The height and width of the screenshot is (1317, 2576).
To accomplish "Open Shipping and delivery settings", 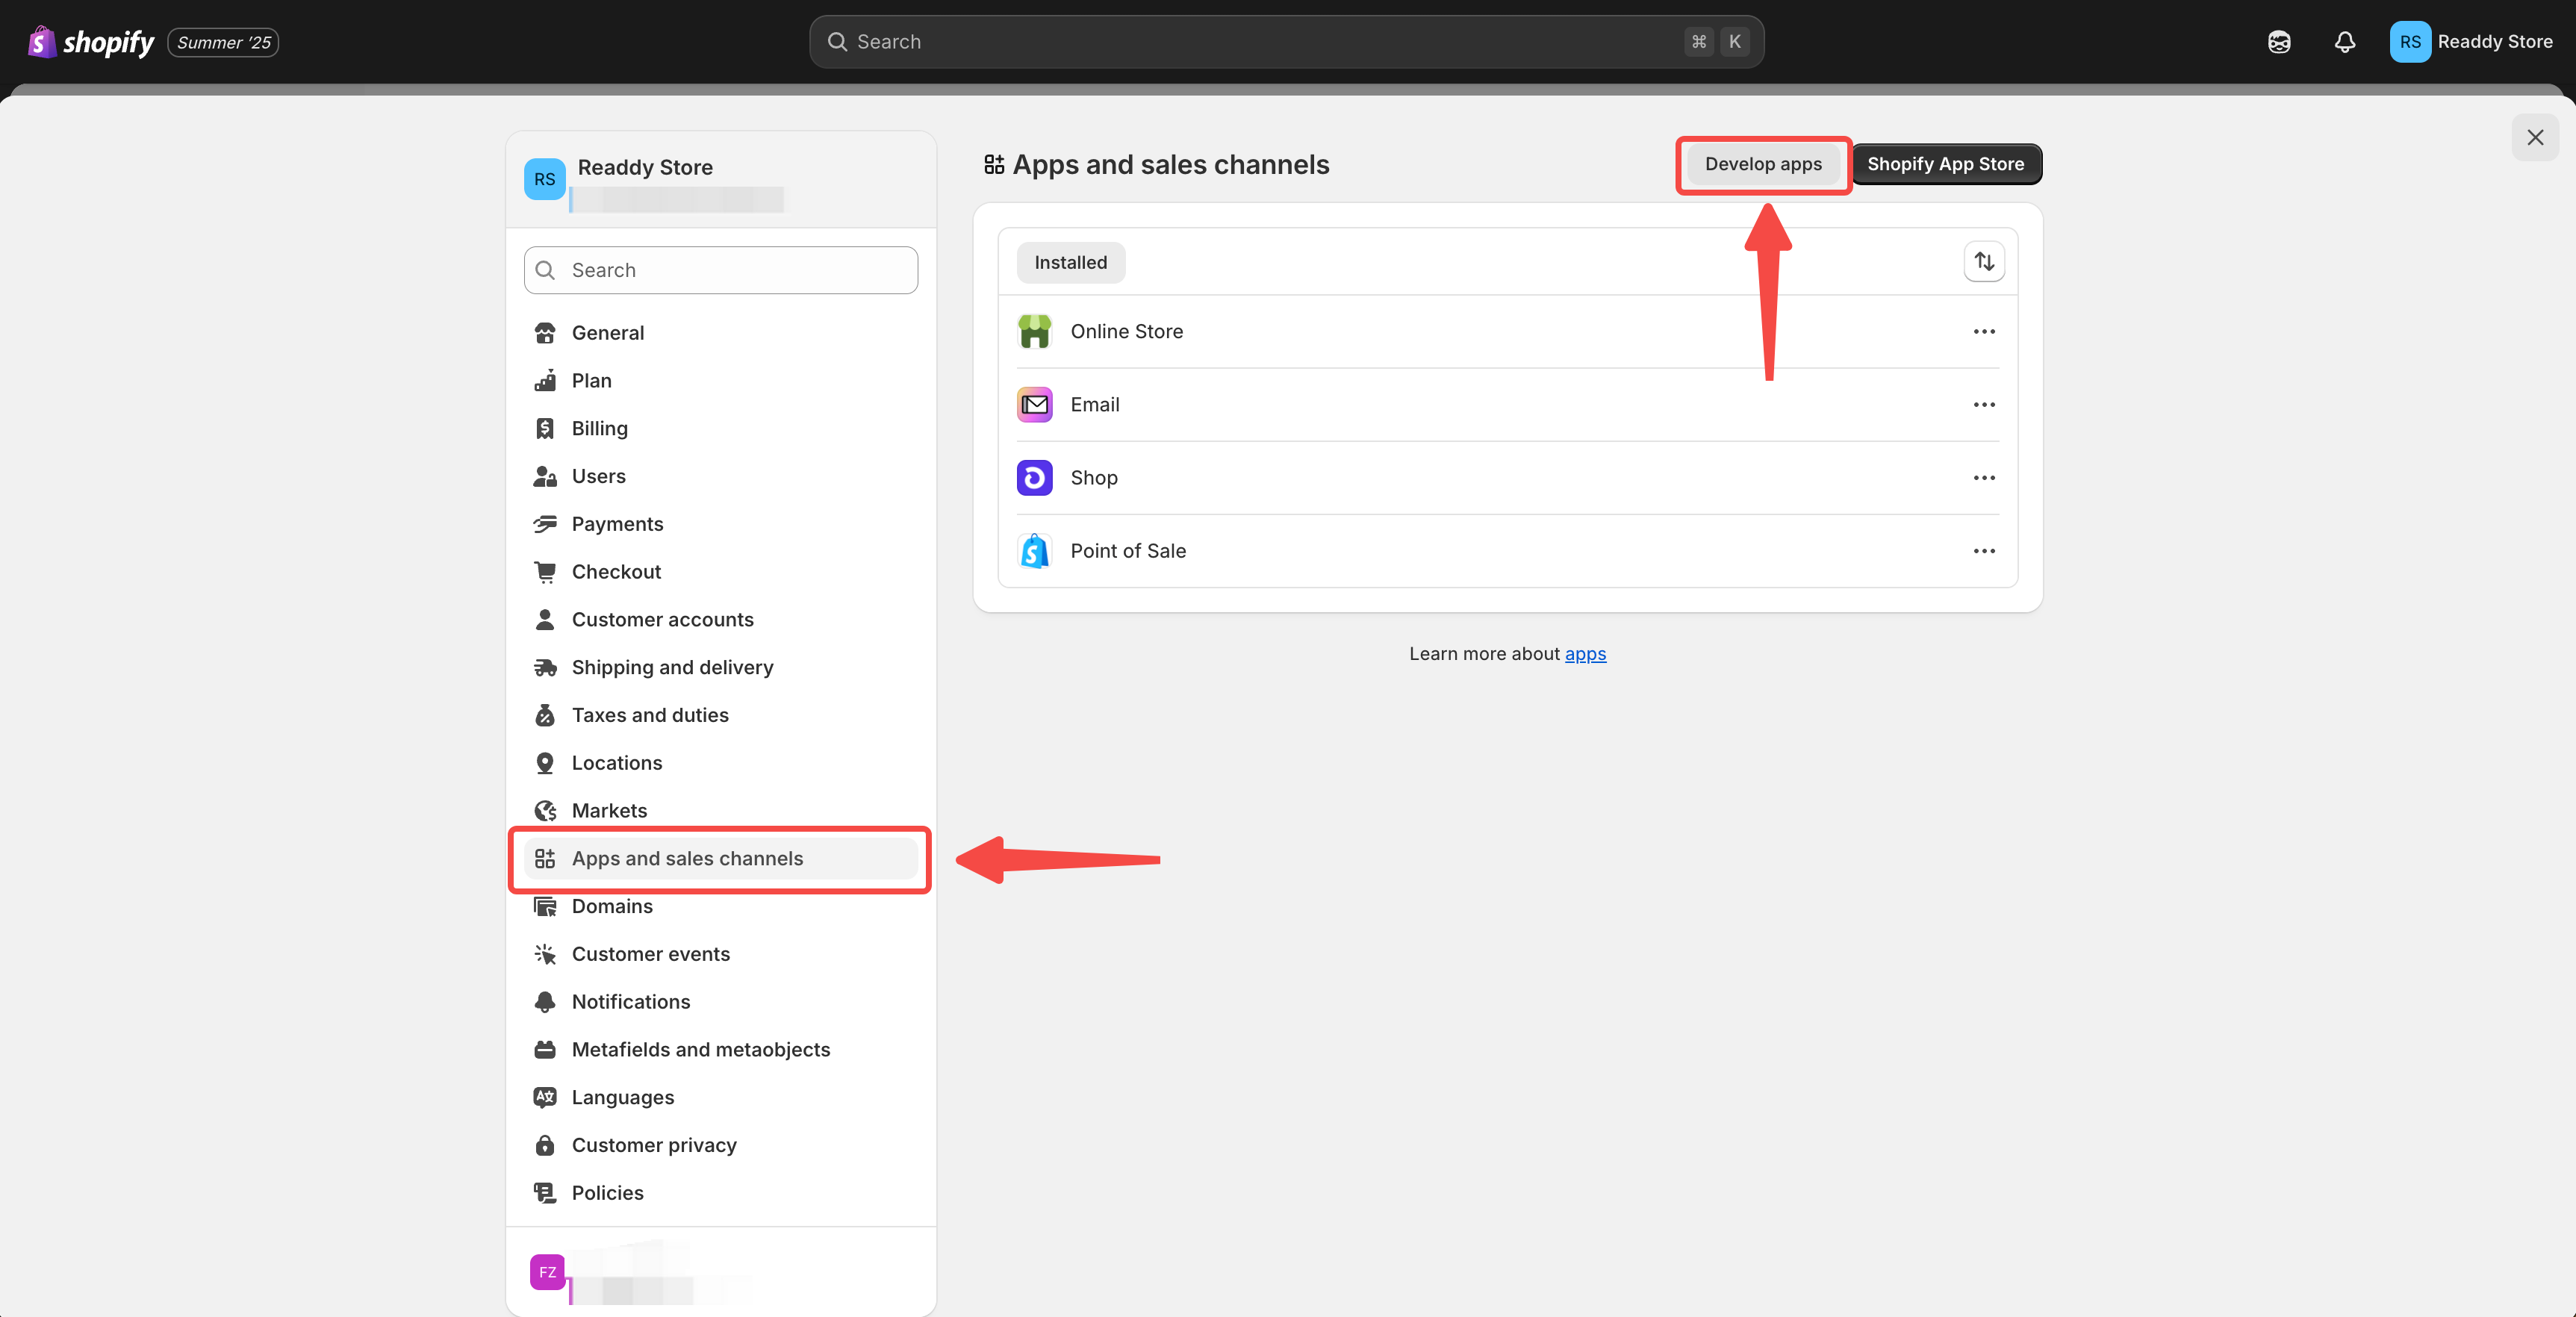I will [x=672, y=667].
